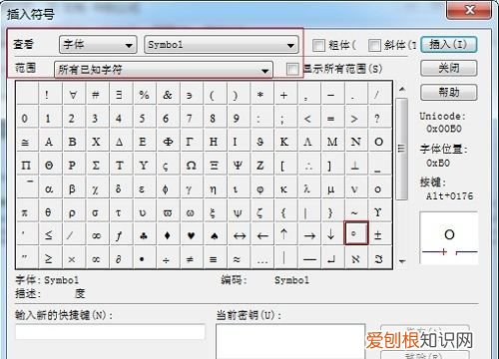This screenshot has height=359, width=499.
Task: Pick the bullet dot symbol
Action: (x=144, y=257)
